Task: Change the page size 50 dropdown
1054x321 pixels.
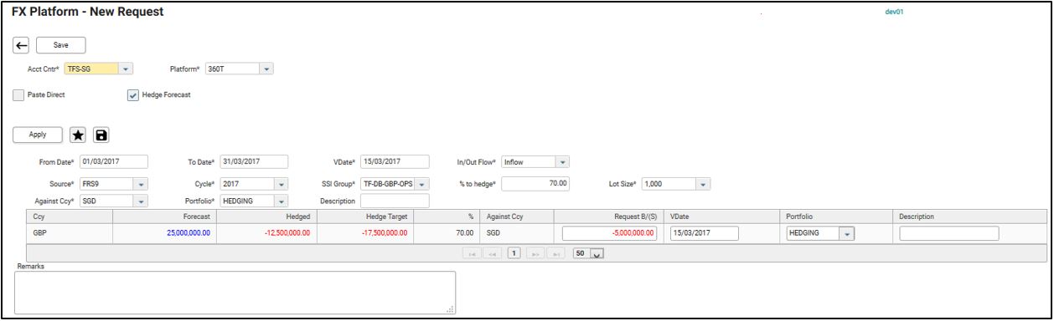Action: (x=597, y=253)
